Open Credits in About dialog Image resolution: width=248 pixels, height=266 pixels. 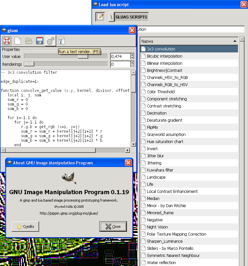coord(25,227)
